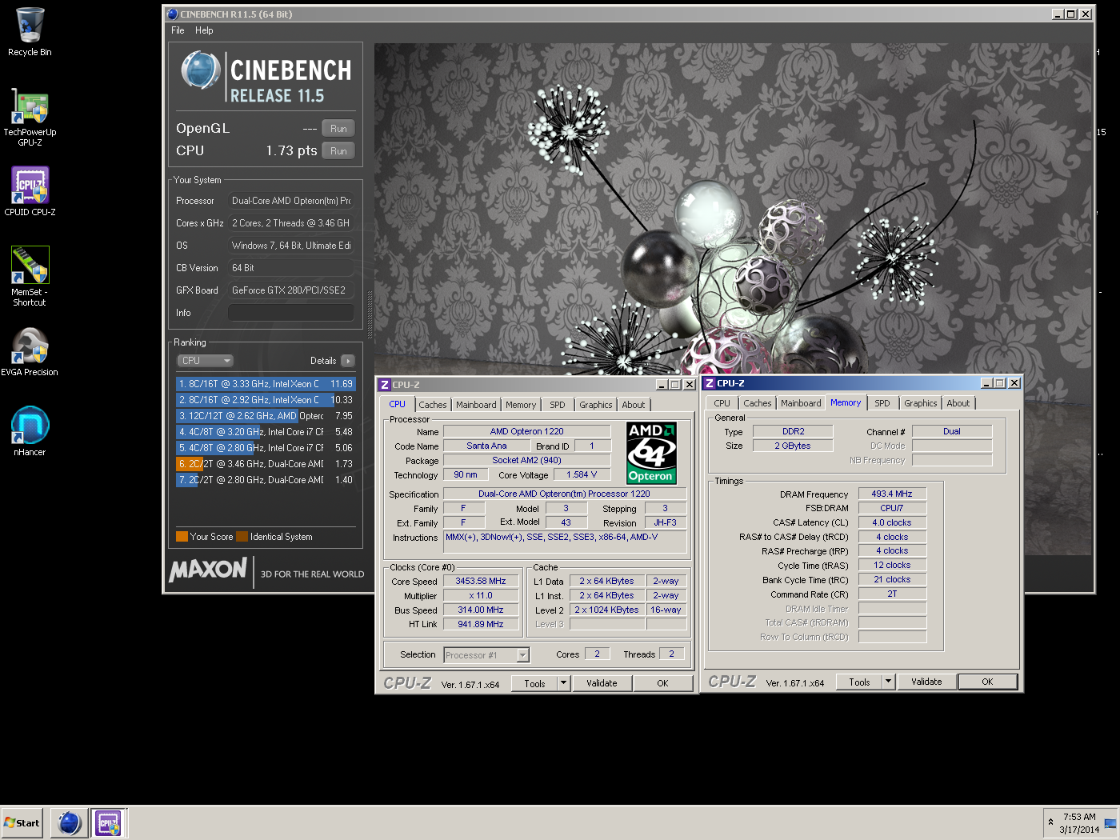Switch to SPD tab in left CPU-Z
This screenshot has width=1120, height=840.
[x=558, y=405]
